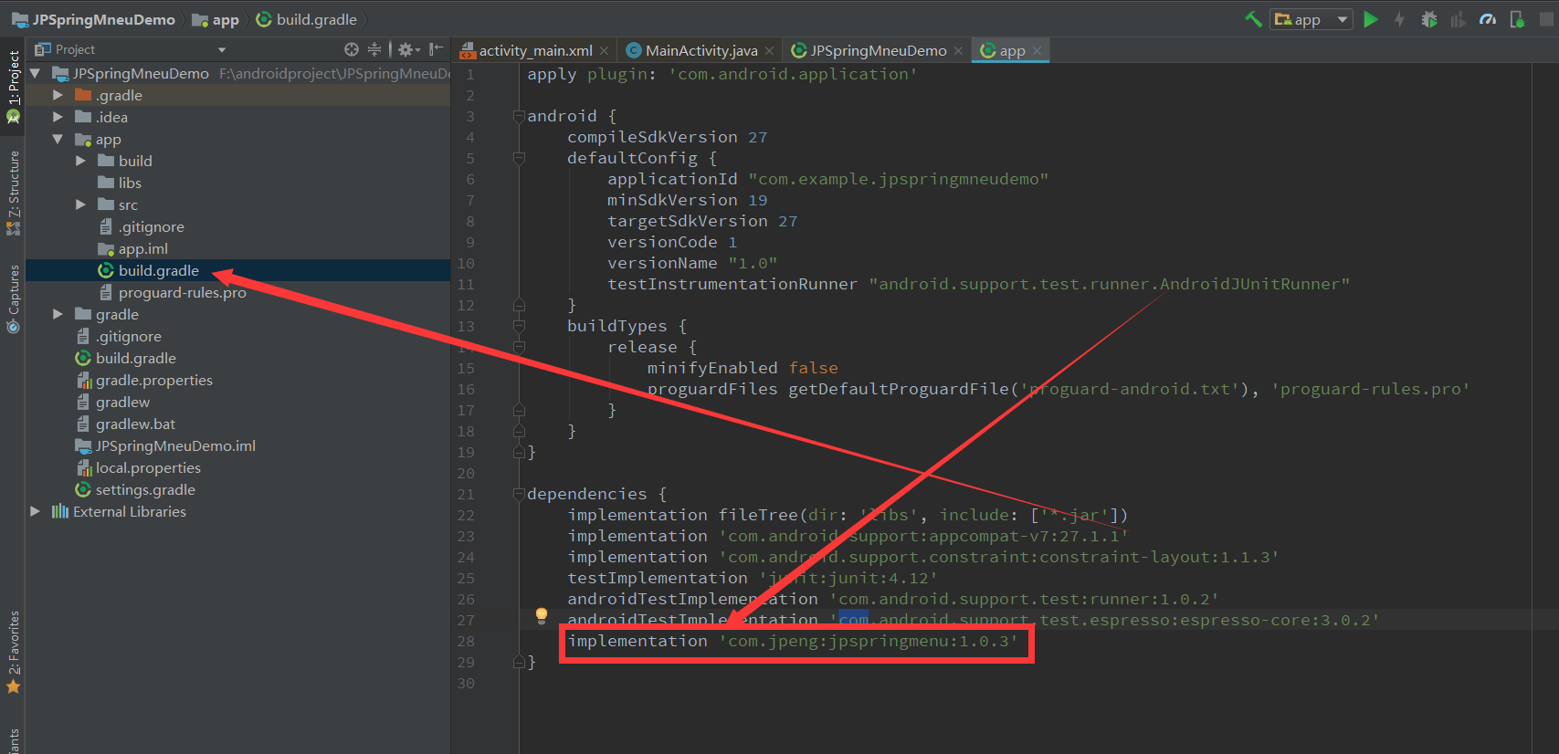The image size is (1559, 754).
Task: Click Attach debugger to Android process icon
Action: tap(1517, 19)
